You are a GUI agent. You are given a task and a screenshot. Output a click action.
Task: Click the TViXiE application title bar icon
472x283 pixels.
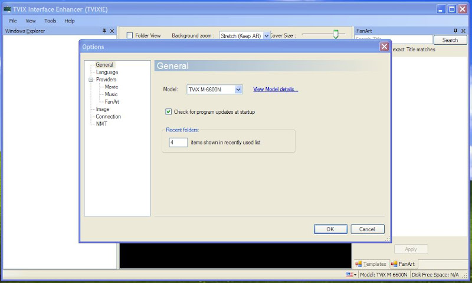coord(7,9)
